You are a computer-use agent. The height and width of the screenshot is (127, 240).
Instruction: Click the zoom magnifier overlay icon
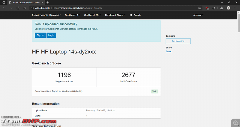coord(235,123)
